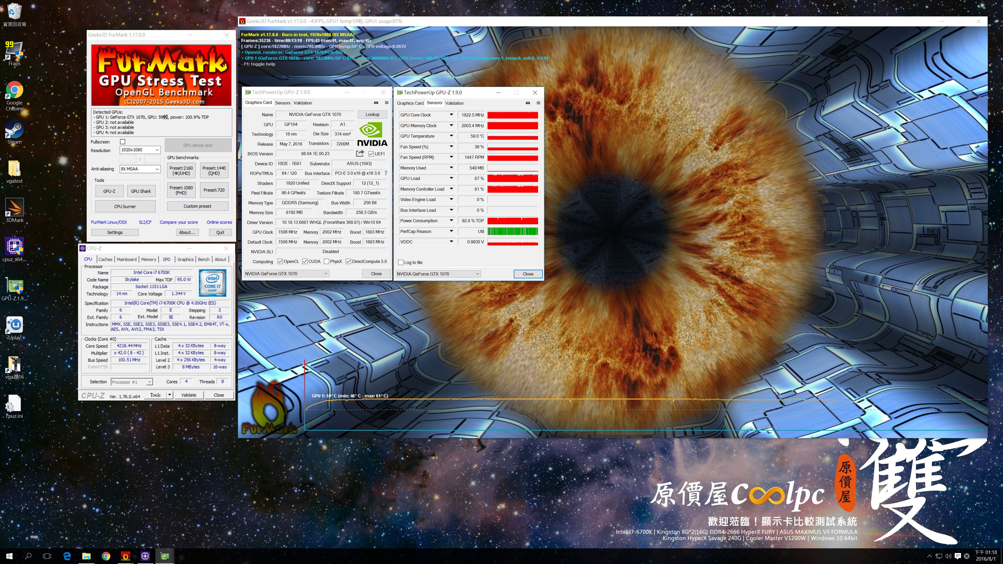Switch to the Mainboard tab in CPU-Z

click(126, 259)
